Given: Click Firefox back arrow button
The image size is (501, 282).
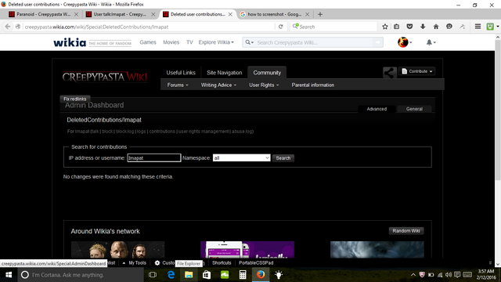Looking at the screenshot, I should click(8, 27).
